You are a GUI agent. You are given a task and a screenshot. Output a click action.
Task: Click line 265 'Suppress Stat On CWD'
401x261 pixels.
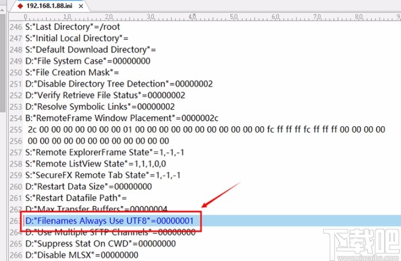pyautogui.click(x=100, y=244)
